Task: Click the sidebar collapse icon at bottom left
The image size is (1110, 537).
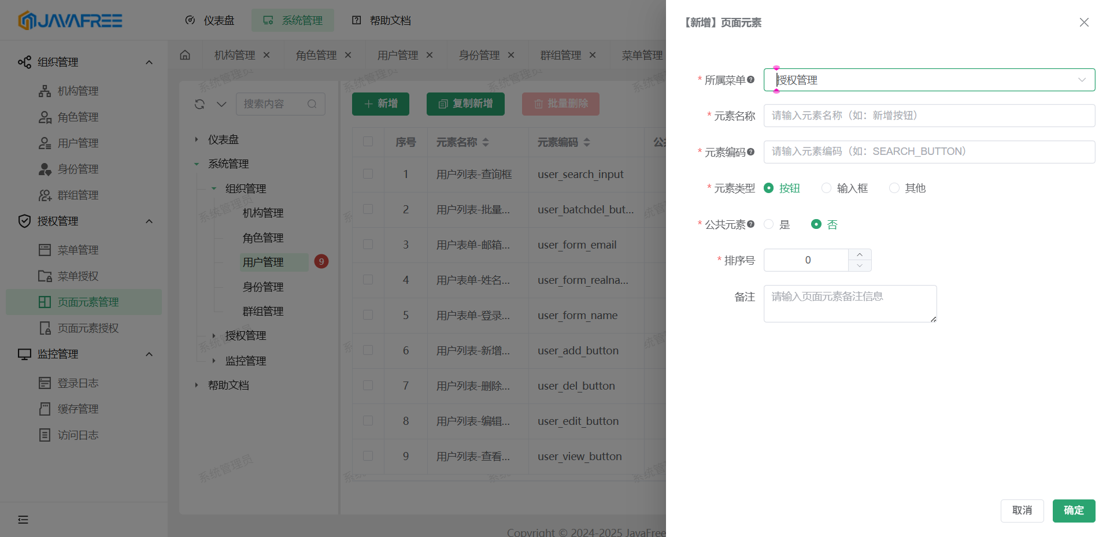Action: click(23, 520)
